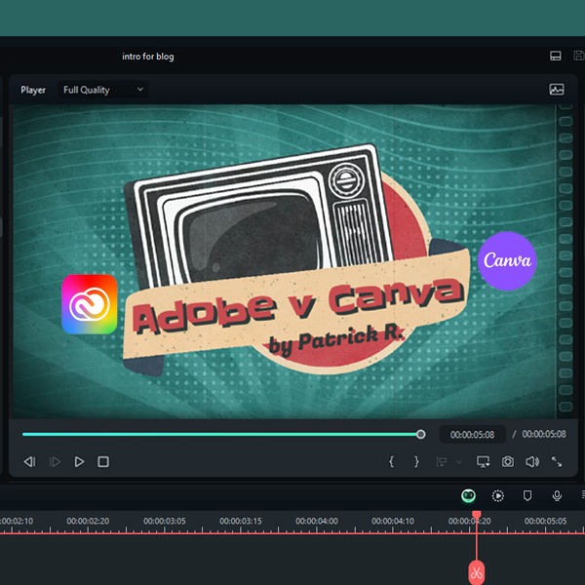Click the scopes image icon in player header

[557, 90]
